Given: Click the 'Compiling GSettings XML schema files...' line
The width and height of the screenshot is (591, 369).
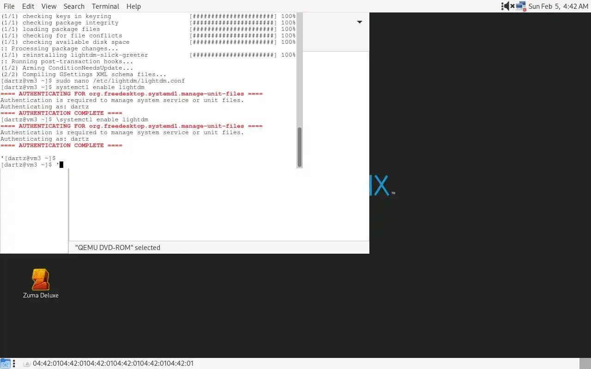Looking at the screenshot, I should click(x=84, y=74).
